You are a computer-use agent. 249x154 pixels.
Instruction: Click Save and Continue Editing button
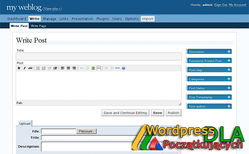[x=125, y=113]
